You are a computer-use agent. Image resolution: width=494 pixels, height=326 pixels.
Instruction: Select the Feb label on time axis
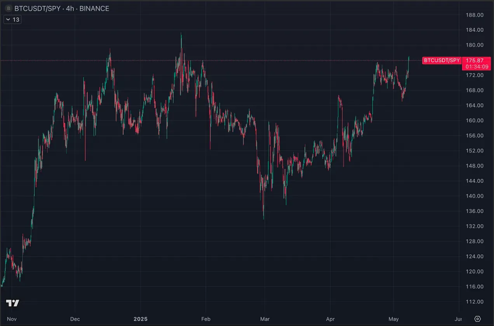pos(206,319)
